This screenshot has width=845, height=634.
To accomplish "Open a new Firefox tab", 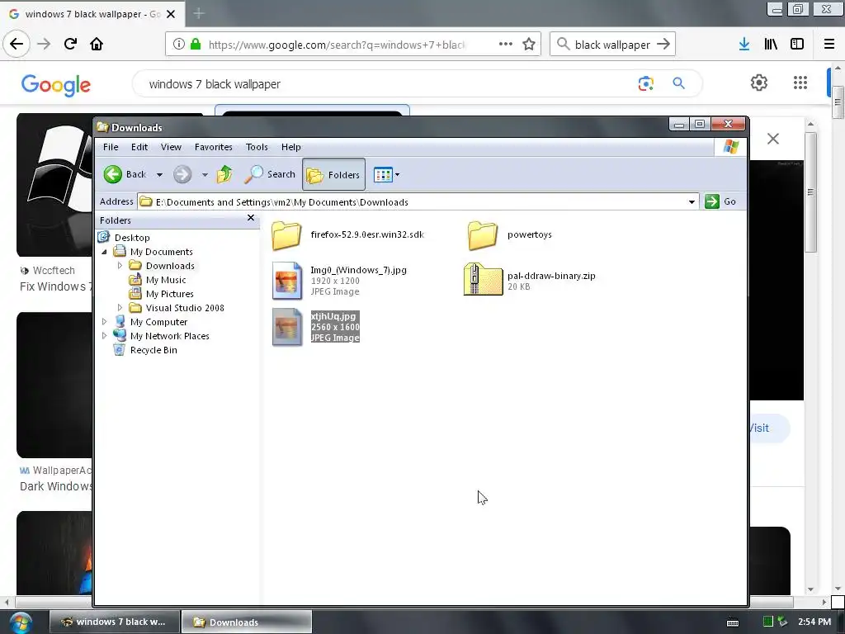I will [x=199, y=13].
